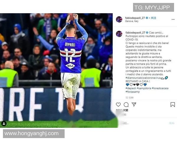Image resolution: width=177 pixels, height=141 pixels.
Task: Open the #forzasamp hashtag
Action: coord(133,92)
